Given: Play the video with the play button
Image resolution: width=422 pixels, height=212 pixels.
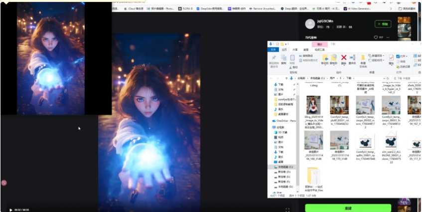Looking at the screenshot, I should [x=10, y=210].
